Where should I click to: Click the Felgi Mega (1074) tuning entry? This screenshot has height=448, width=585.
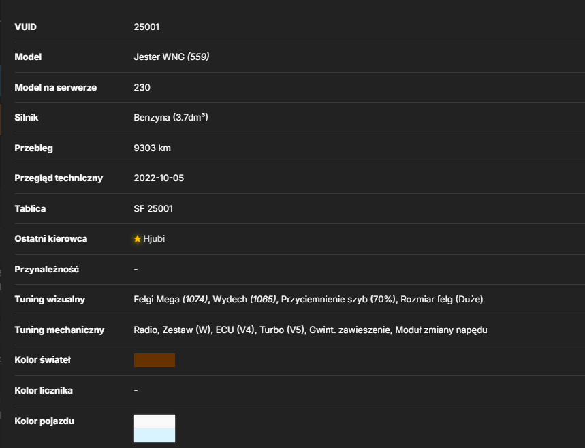[x=171, y=299]
